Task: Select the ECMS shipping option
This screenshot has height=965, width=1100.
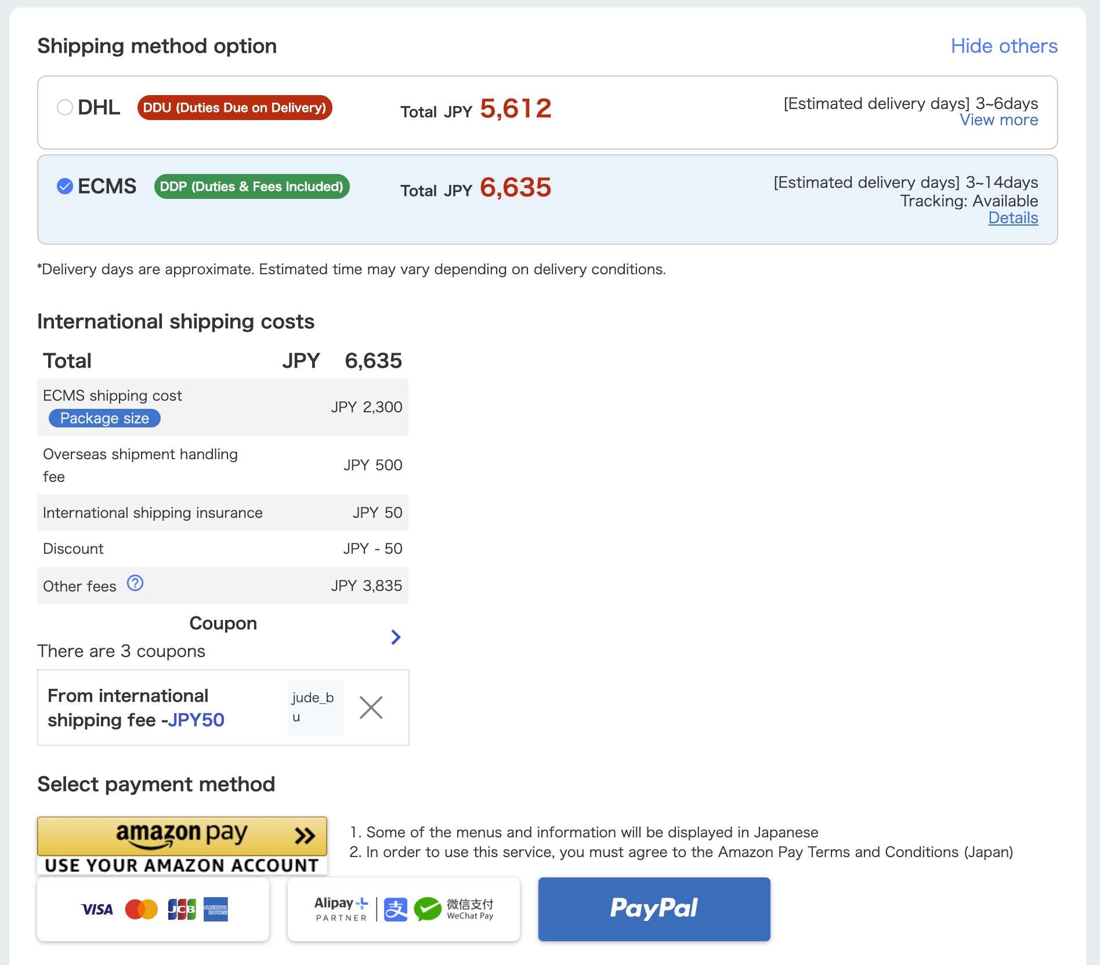Action: click(x=65, y=186)
